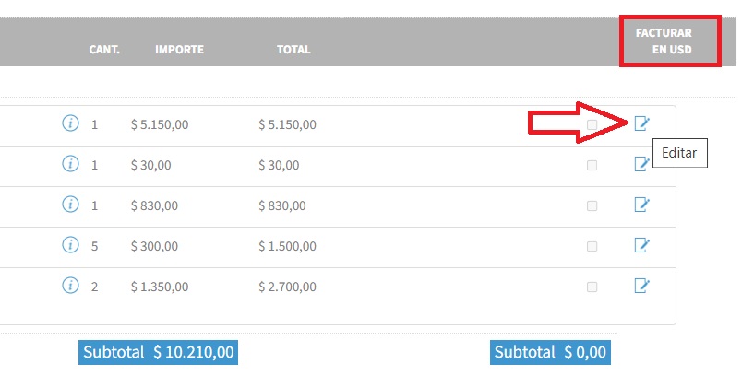The height and width of the screenshot is (387, 742).
Task: Click the IMPORTE column header
Action: (x=179, y=49)
